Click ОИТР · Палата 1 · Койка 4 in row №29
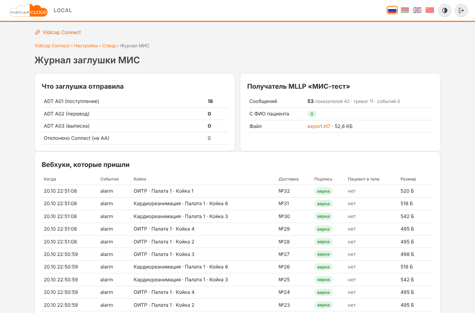Viewport: 475px width, 313px height. (x=164, y=229)
